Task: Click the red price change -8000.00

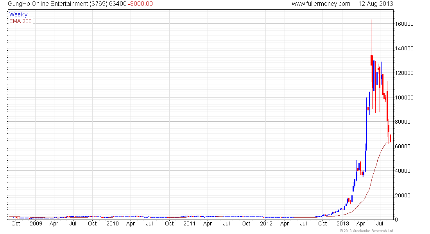Action: click(x=140, y=4)
